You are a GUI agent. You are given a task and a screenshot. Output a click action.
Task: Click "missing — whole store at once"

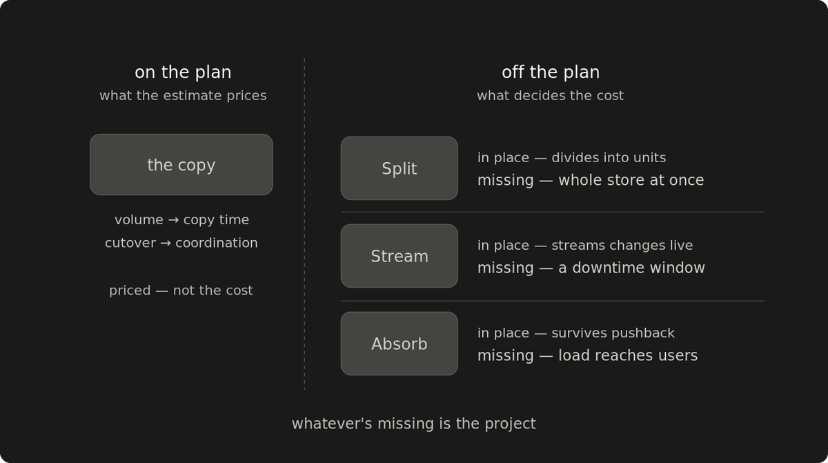(x=591, y=180)
